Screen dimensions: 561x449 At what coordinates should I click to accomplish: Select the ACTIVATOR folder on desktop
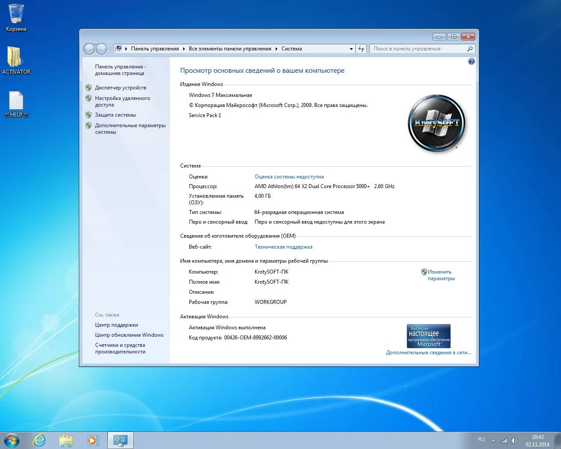point(16,60)
